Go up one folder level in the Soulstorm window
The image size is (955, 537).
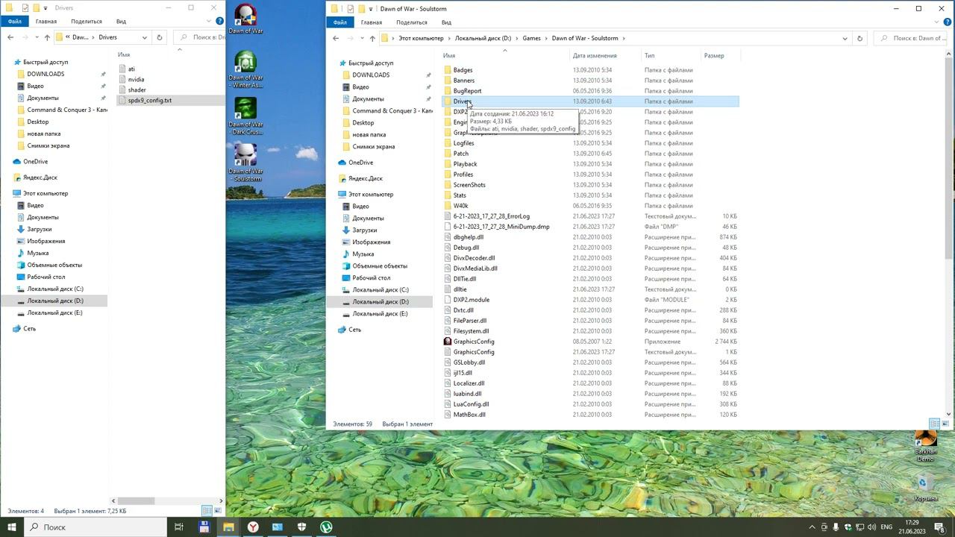(x=372, y=38)
